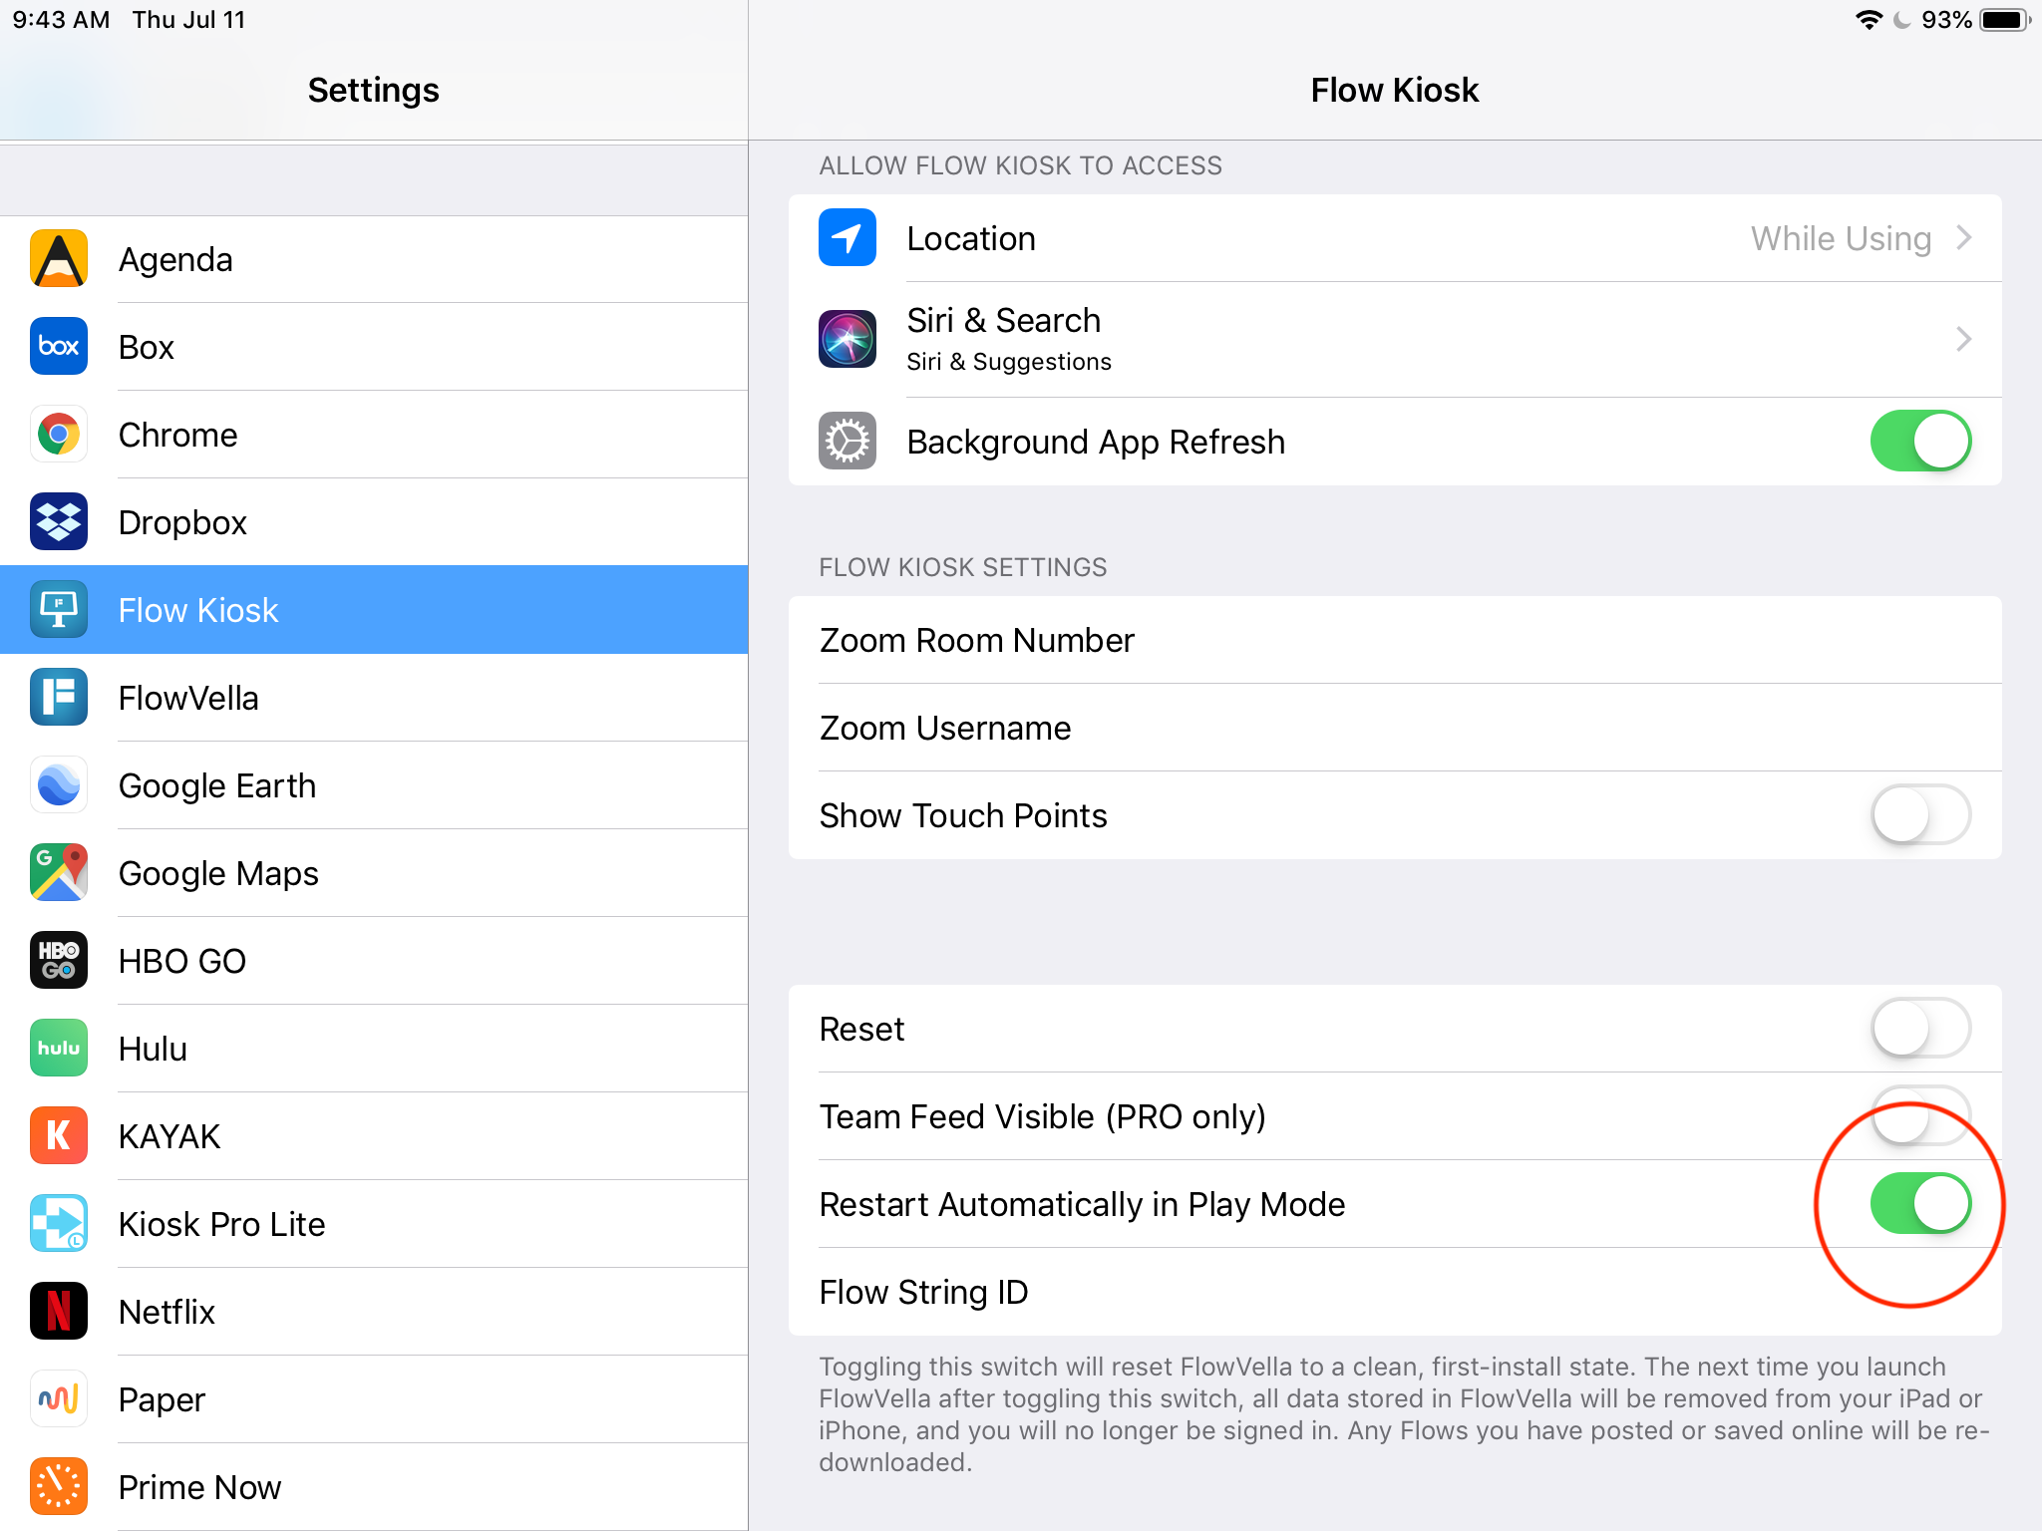Tap the Settings sidebar title
Screen dimensions: 2042x1531
[x=373, y=90]
